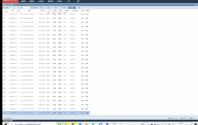The image size is (198, 125).
Task: Click the timestamp cell in row 9984
Action: (42, 51)
